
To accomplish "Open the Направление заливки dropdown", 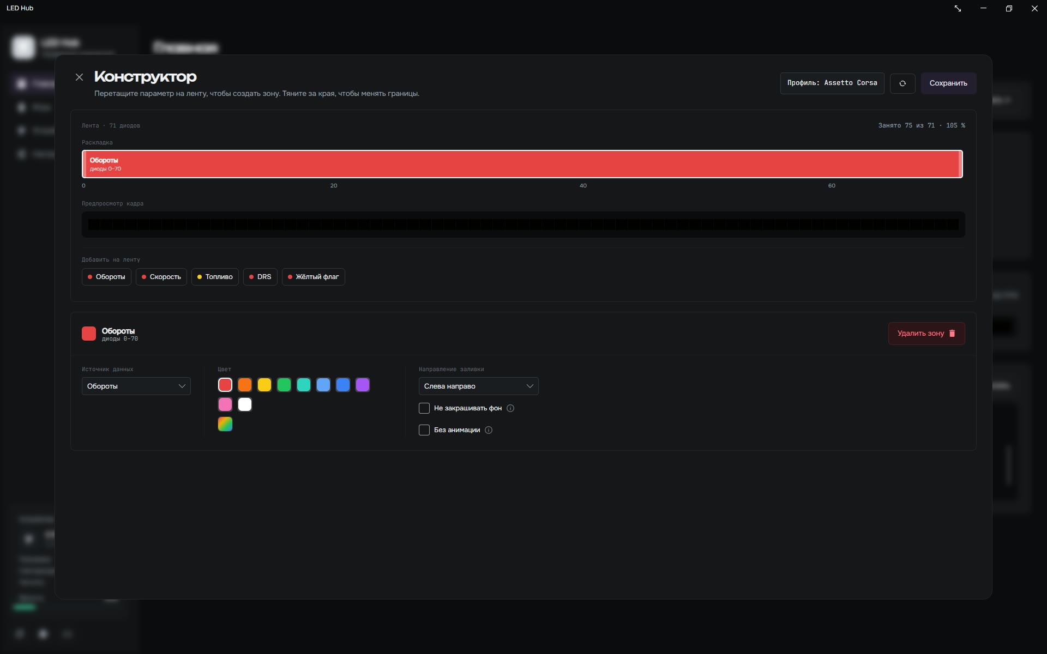I will click(x=479, y=386).
